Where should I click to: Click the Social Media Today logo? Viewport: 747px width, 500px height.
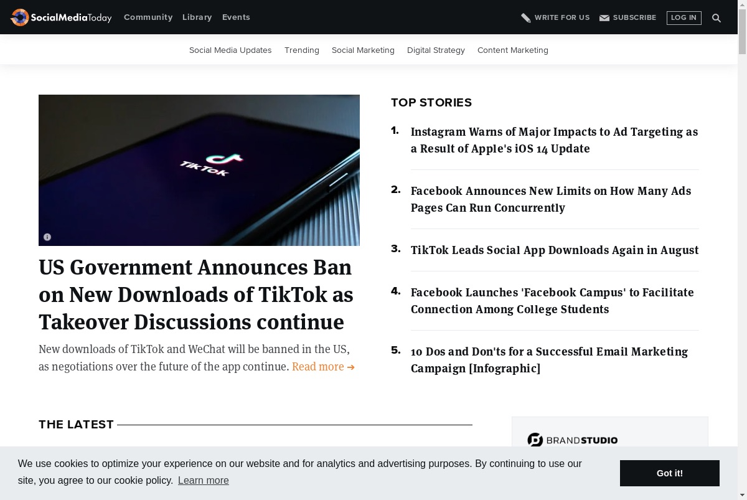[x=61, y=17]
